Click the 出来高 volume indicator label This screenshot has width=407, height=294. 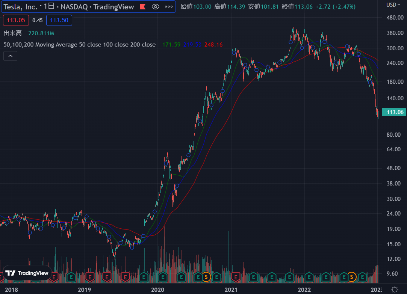click(13, 33)
